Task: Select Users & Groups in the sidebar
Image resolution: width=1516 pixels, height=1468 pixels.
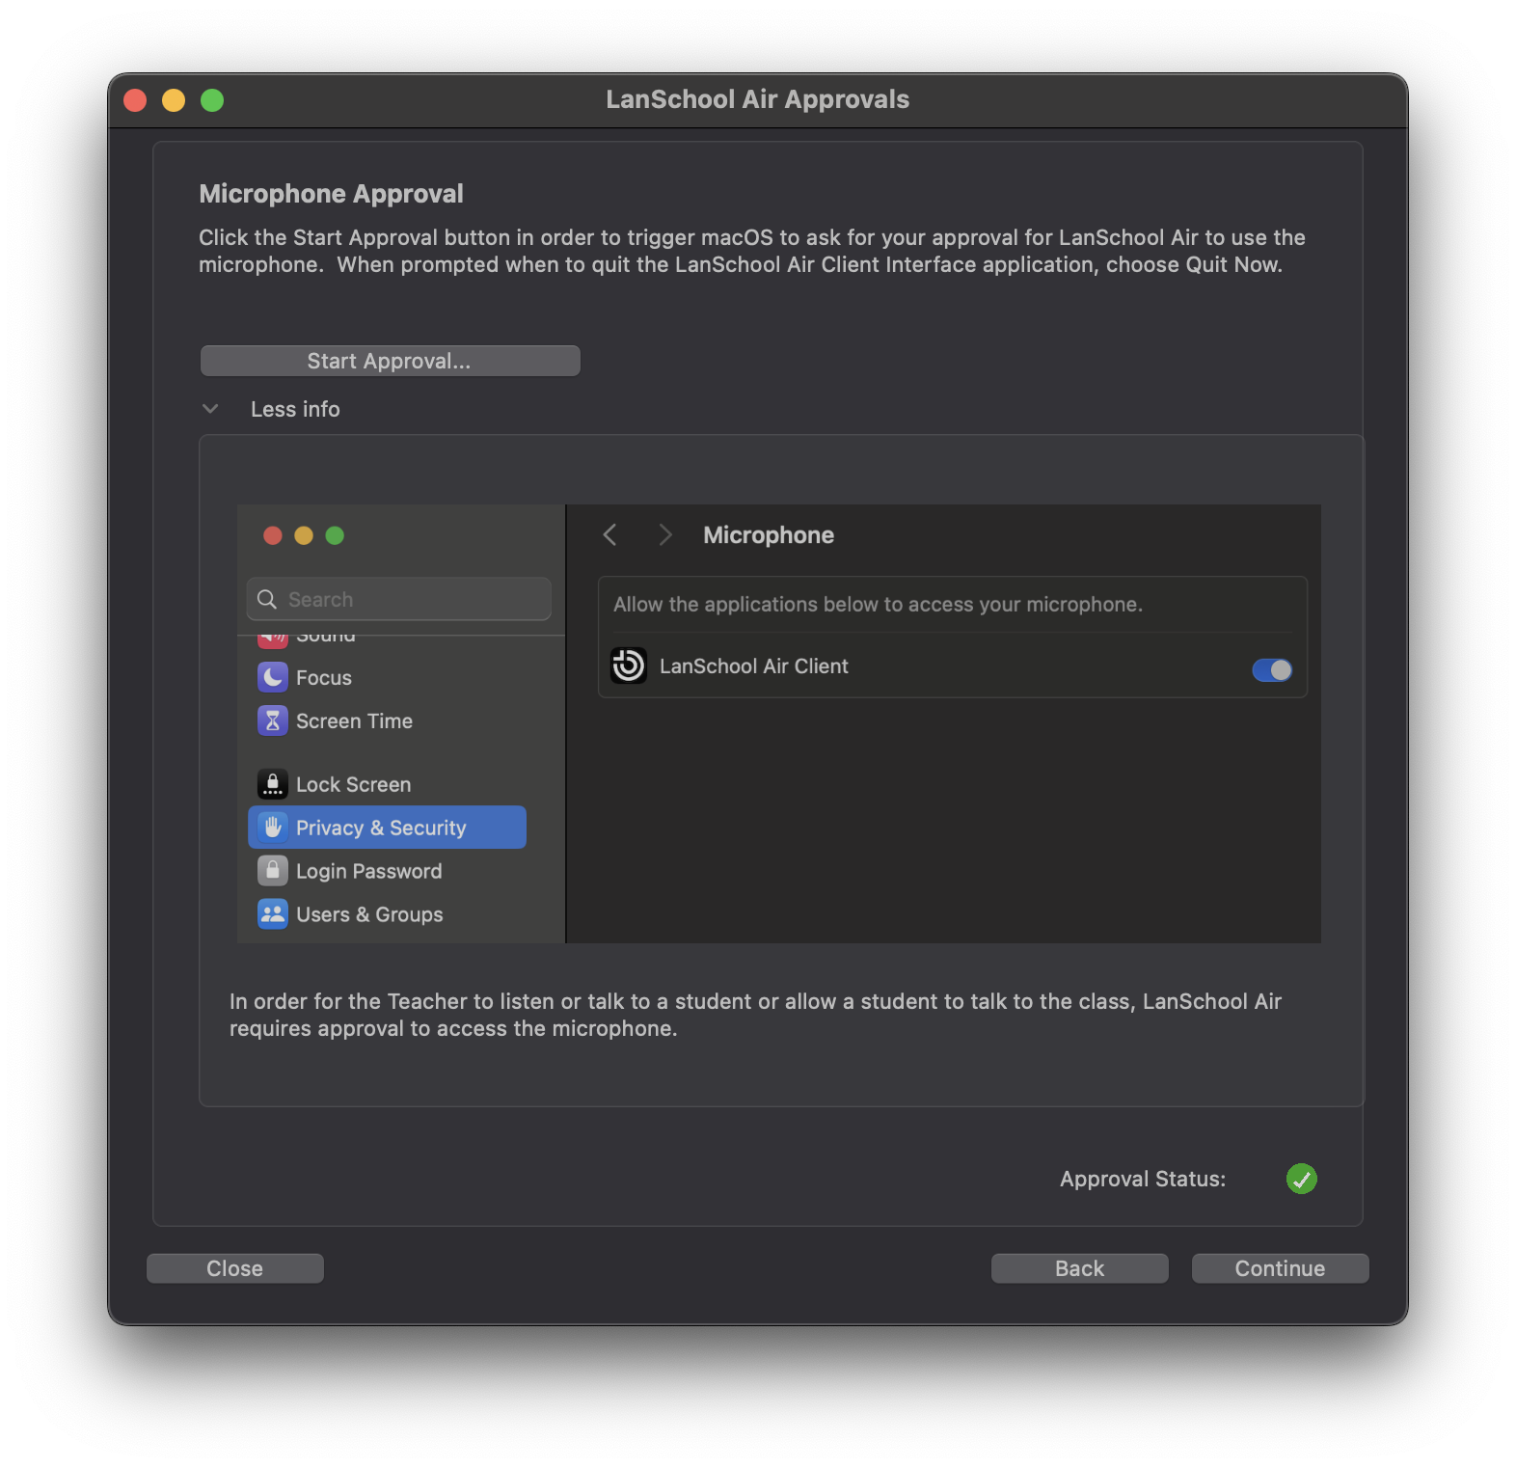Action: 387,914
